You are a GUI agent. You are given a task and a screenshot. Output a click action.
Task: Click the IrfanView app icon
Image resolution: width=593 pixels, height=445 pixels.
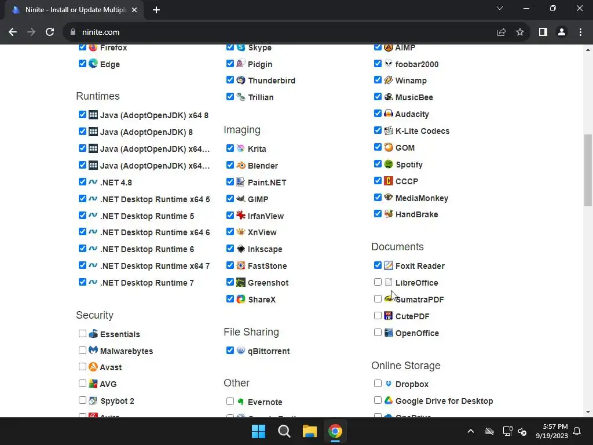click(x=241, y=216)
